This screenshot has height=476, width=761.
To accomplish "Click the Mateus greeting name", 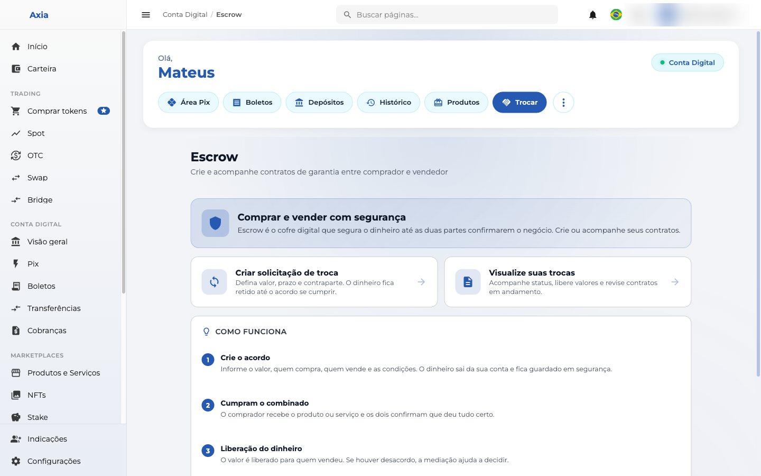I will [187, 72].
